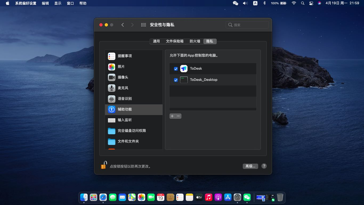This screenshot has height=205, width=364.
Task: Select 麦克风 in the privacy sidebar
Action: pos(134,88)
